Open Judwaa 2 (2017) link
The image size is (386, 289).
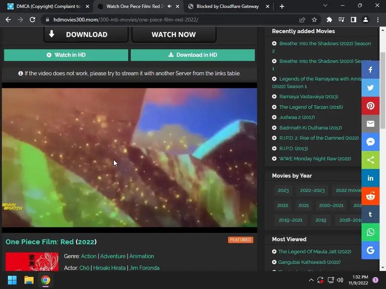pos(297,117)
